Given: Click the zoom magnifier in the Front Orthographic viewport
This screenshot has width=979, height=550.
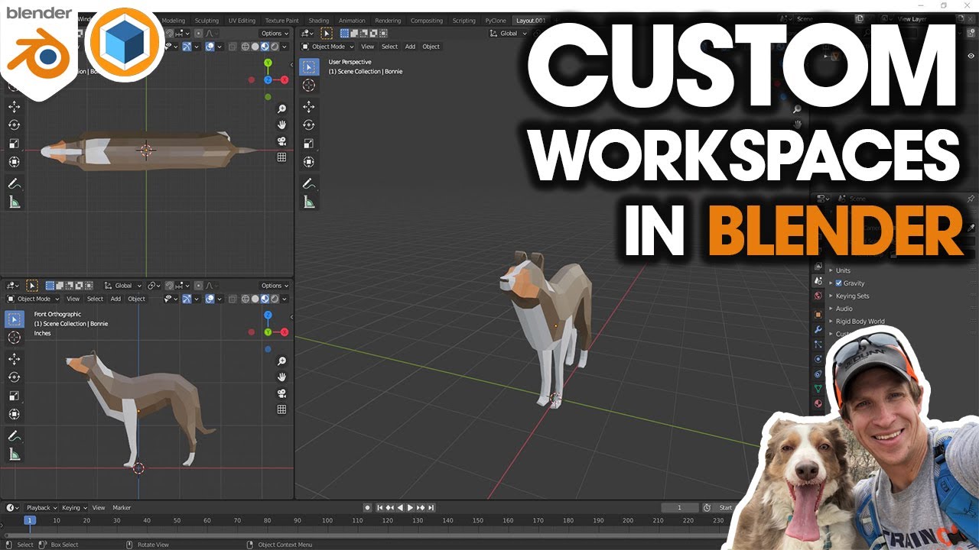Looking at the screenshot, I should [x=281, y=361].
